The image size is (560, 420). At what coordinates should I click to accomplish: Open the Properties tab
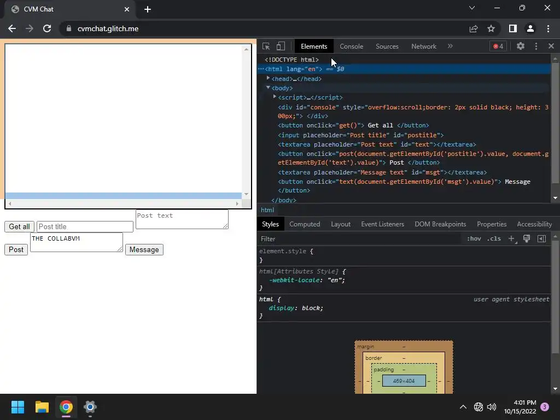pos(492,224)
